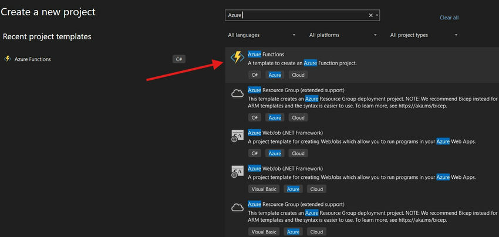The width and height of the screenshot is (499, 237).
Task: Select the Azure Functions template in results
Action: (362, 65)
